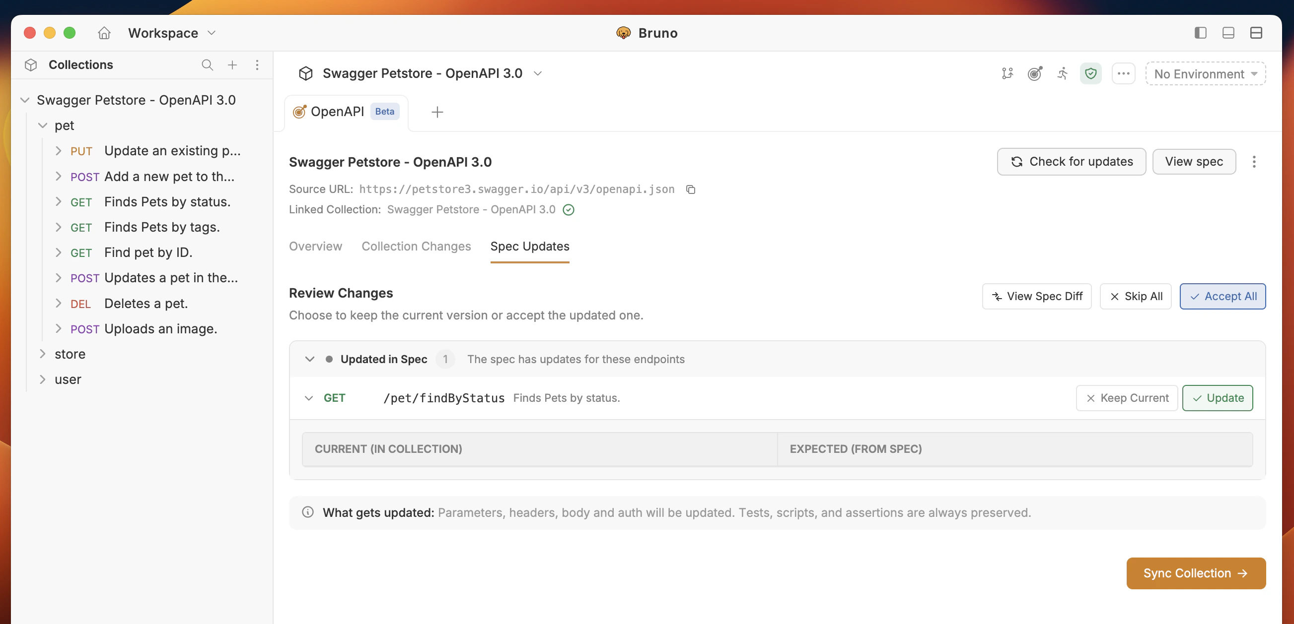
Task: Switch to the Collection Changes tab
Action: pos(416,247)
